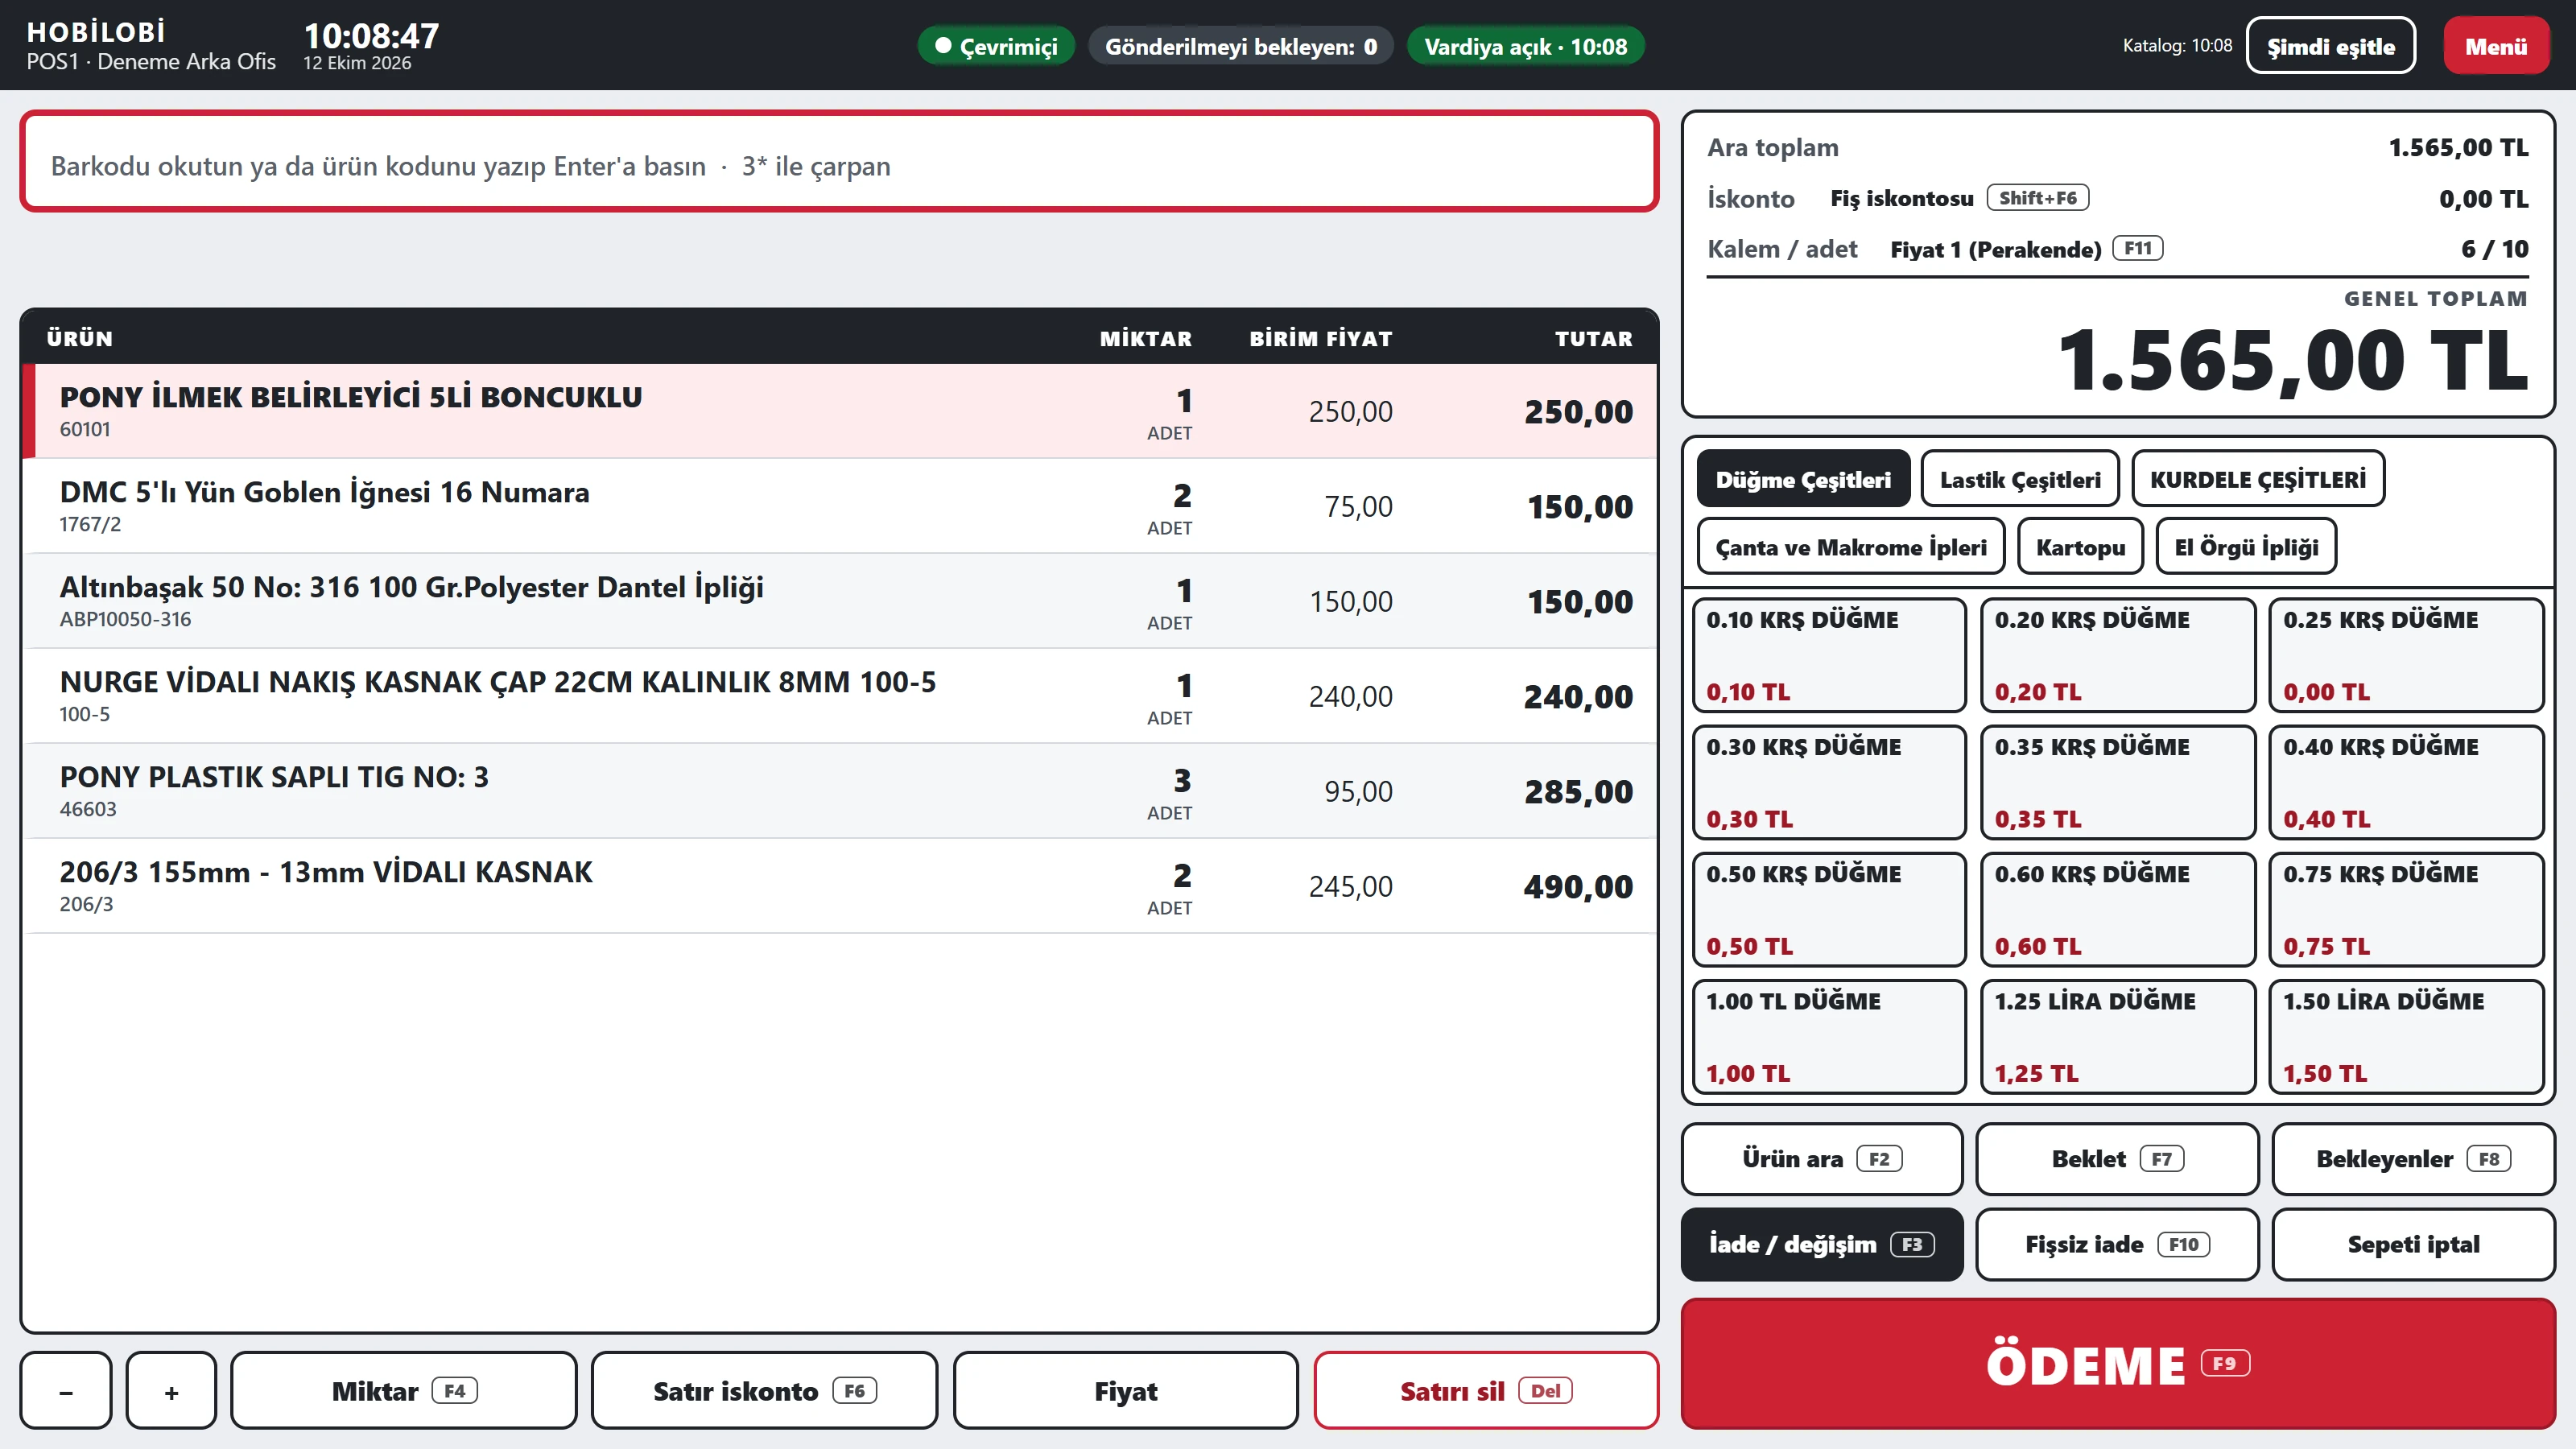Open Ürün ara product search
The width and height of the screenshot is (2576, 1449).
(x=1822, y=1159)
